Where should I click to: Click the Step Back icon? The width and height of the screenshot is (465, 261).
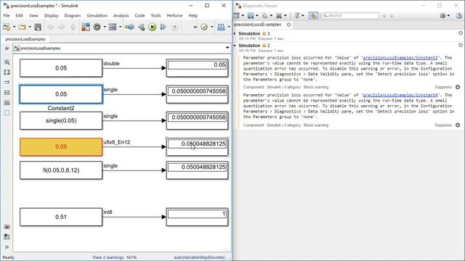(x=142, y=27)
